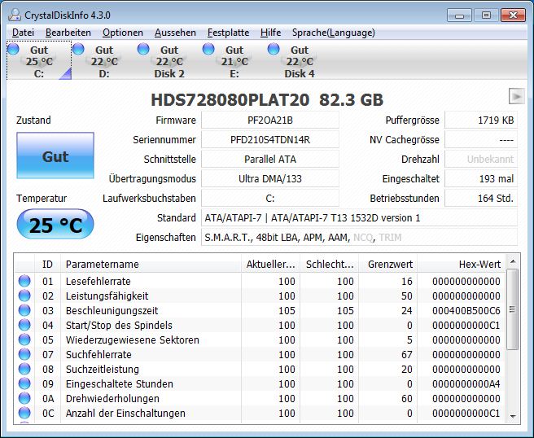Select the Drehwiederholungen row
This screenshot has height=438, width=534.
tap(260, 398)
